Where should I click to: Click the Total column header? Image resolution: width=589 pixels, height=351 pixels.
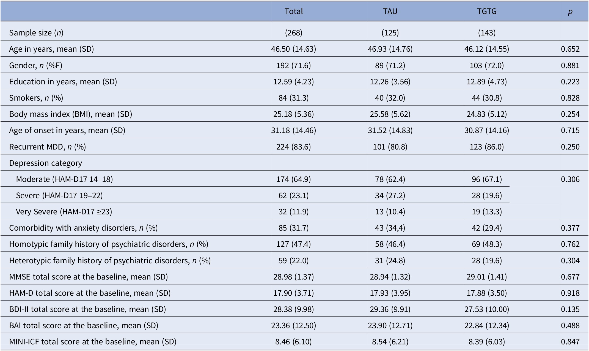coord(293,11)
